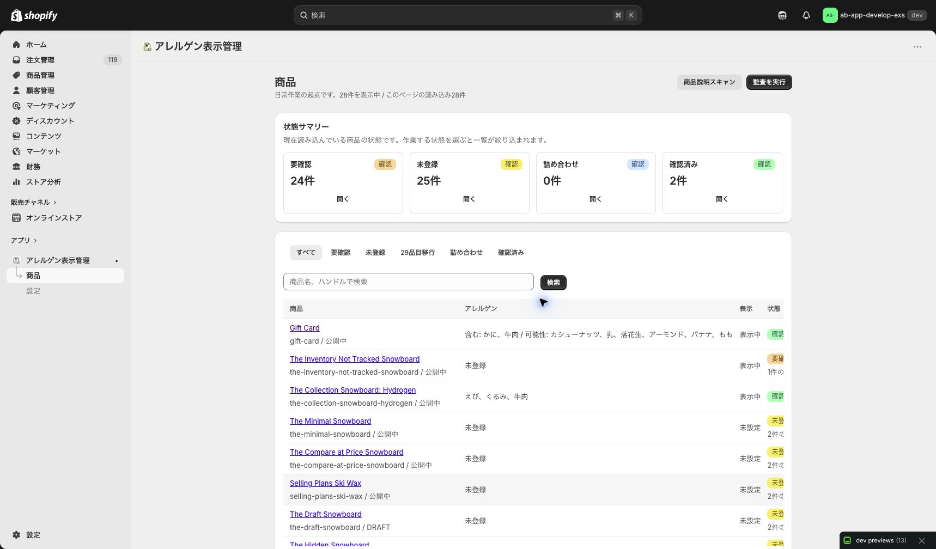Open Selling Plans Ski Wax link
The height and width of the screenshot is (549, 936).
[325, 484]
